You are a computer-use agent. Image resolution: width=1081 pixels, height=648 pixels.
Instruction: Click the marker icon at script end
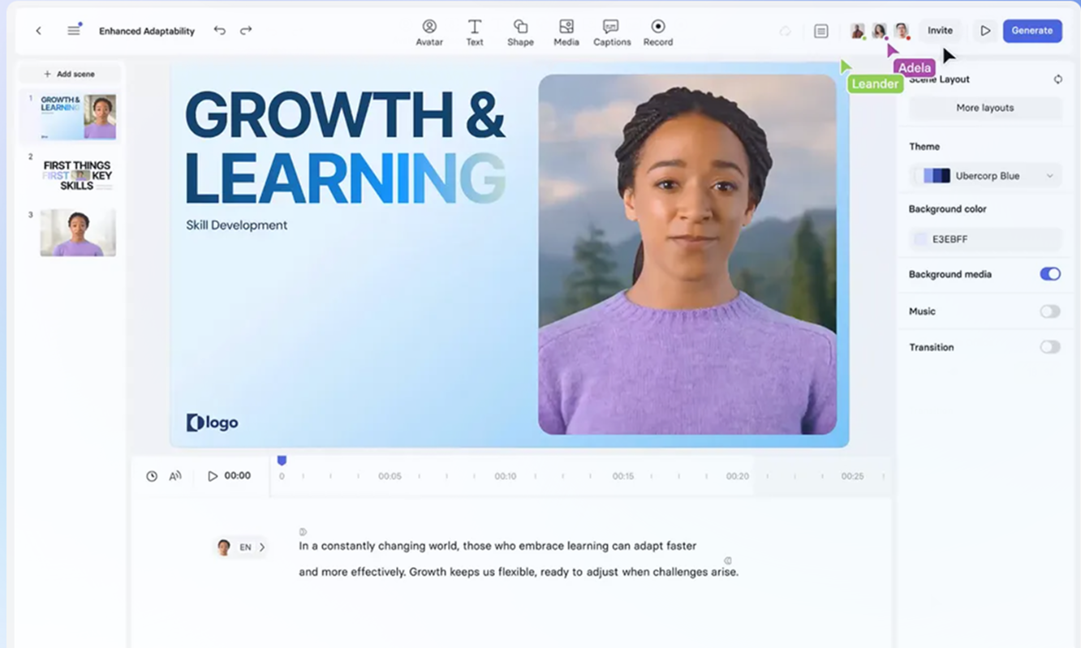point(728,560)
